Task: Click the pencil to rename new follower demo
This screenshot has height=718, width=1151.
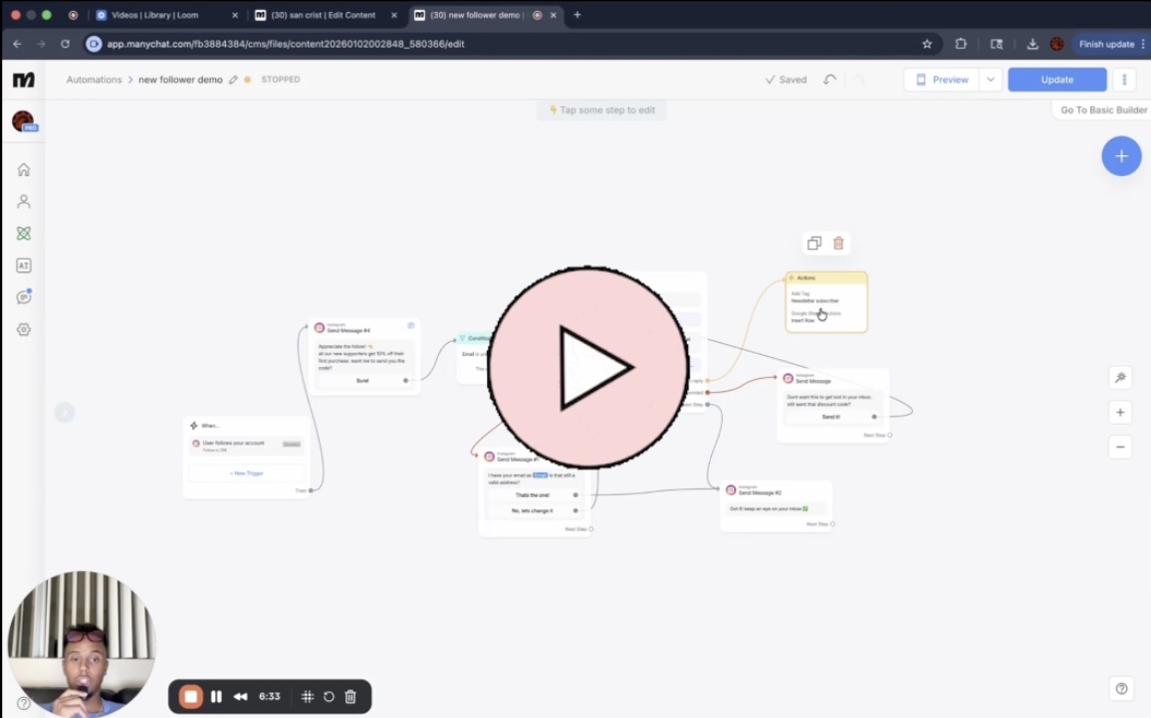Action: [234, 80]
